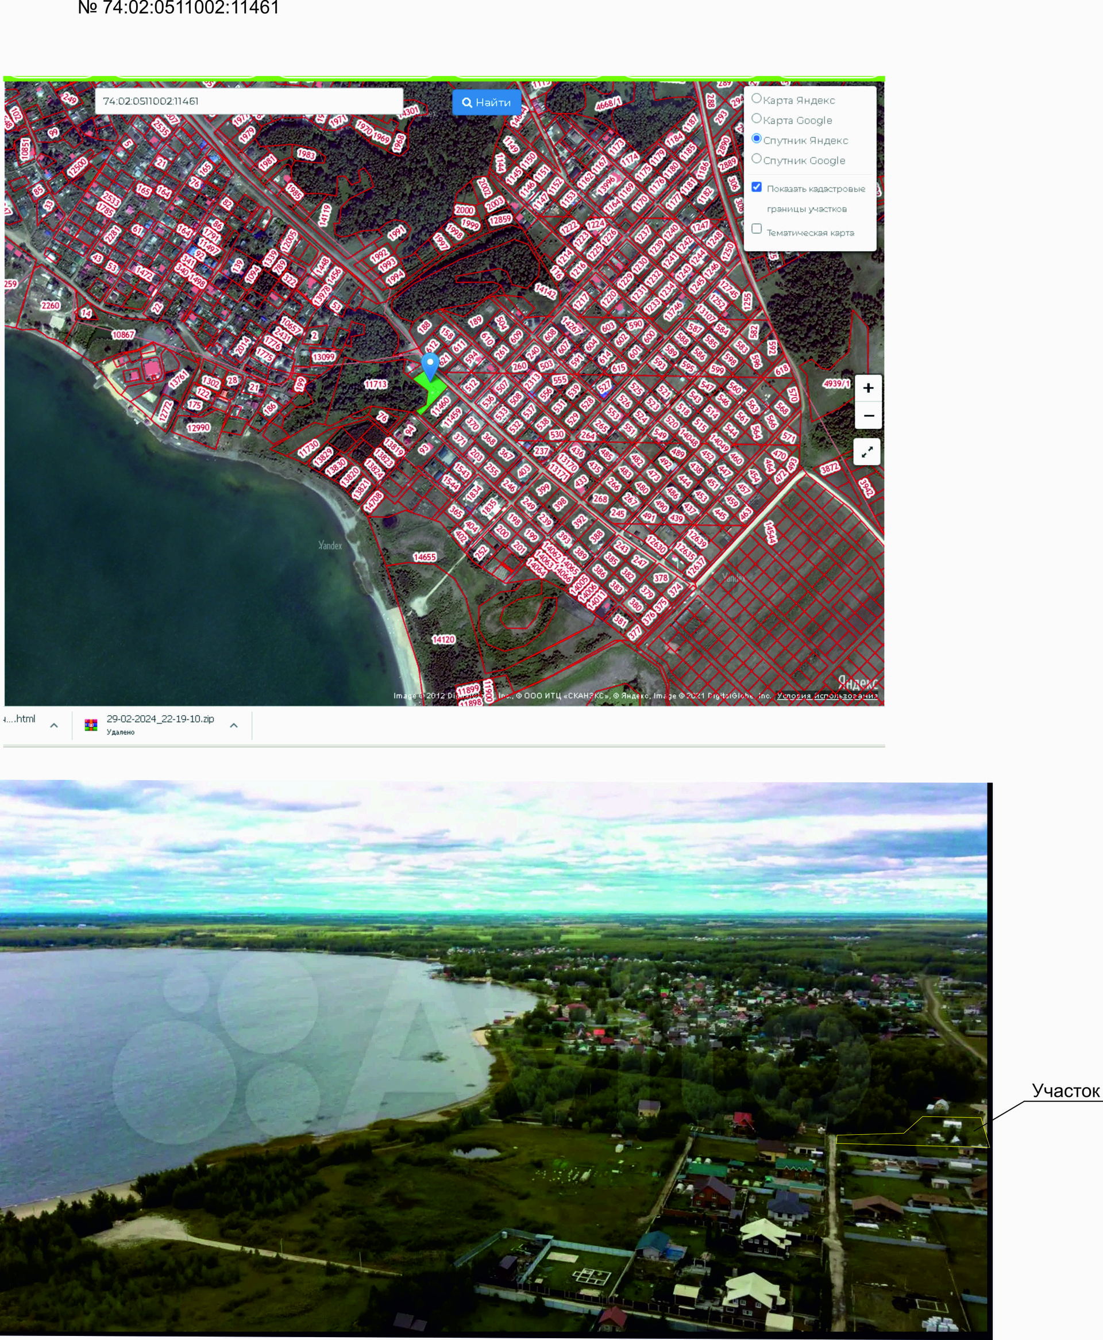Open Условия использования link

[x=827, y=696]
